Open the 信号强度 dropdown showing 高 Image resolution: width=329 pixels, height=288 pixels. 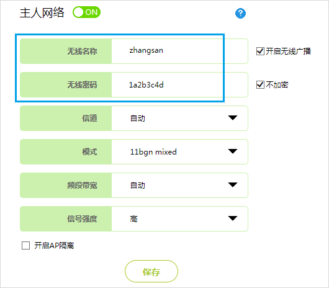pos(179,218)
